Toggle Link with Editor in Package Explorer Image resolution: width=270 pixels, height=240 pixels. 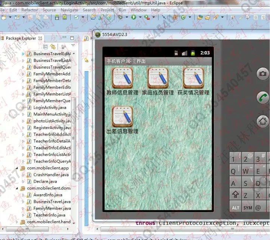53,46
